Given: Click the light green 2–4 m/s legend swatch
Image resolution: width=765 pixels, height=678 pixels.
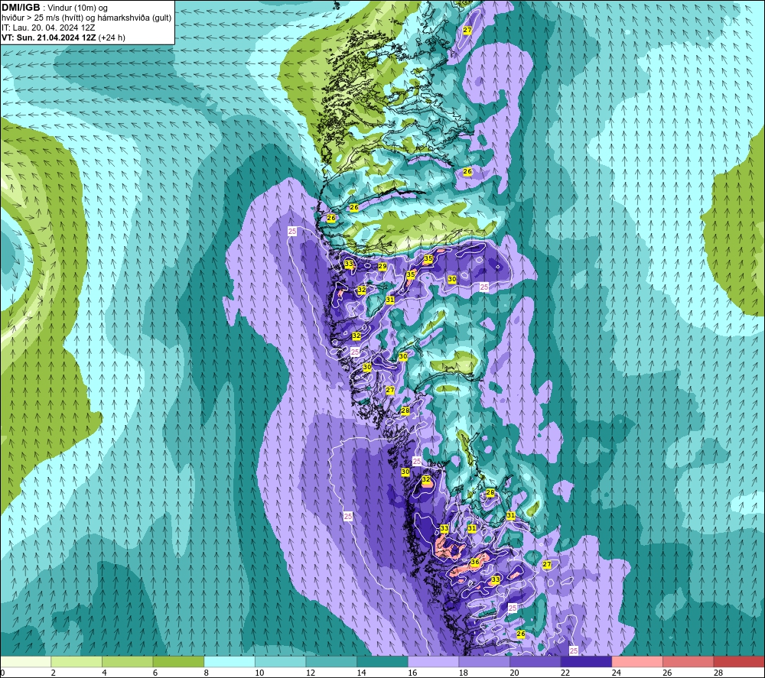Looking at the screenshot, I should pyautogui.click(x=76, y=662).
